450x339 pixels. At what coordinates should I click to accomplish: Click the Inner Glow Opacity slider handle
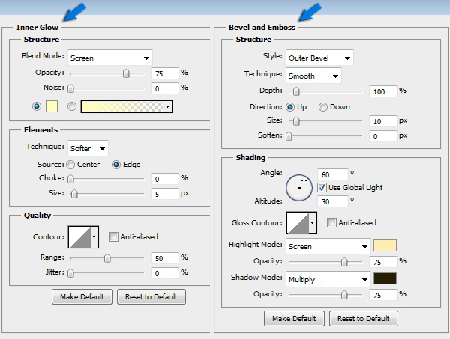click(x=126, y=73)
